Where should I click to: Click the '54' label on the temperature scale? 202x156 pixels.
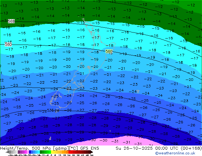[92, 155]
